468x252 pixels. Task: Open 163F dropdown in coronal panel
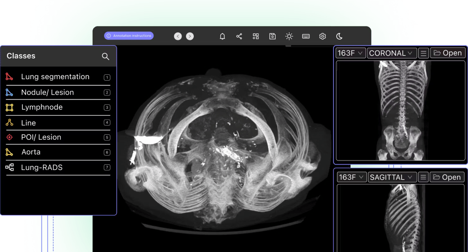coord(351,53)
